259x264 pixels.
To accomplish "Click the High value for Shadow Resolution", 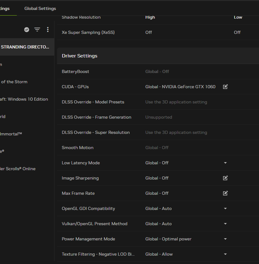I will [x=150, y=17].
